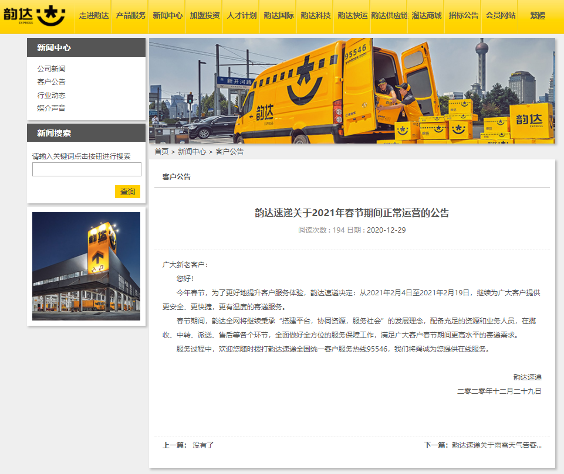Open 客户公告 in the sidebar list
564x474 pixels.
pos(51,82)
